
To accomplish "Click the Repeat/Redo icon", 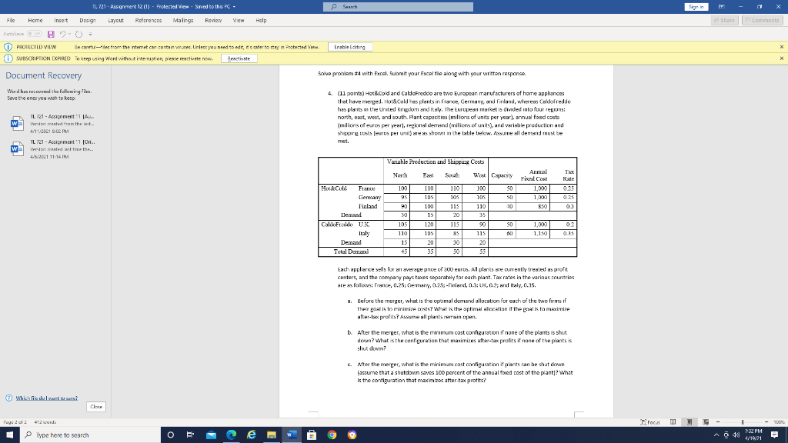I will click(x=78, y=32).
